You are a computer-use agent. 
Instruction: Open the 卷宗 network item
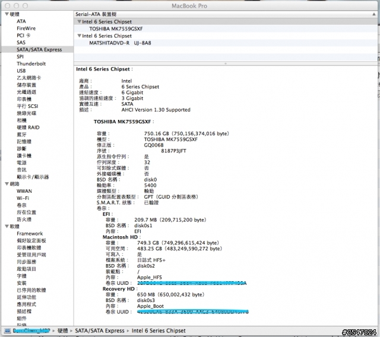click(x=21, y=205)
